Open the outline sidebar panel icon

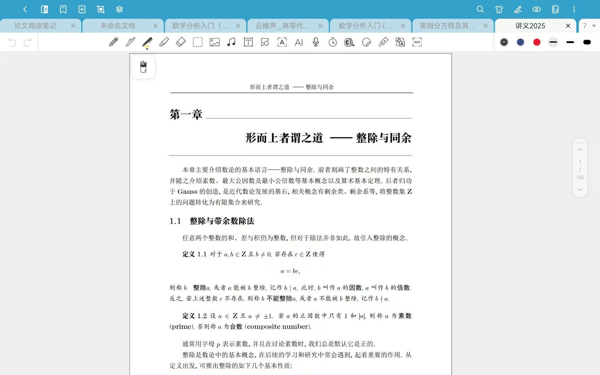pyautogui.click(x=44, y=9)
